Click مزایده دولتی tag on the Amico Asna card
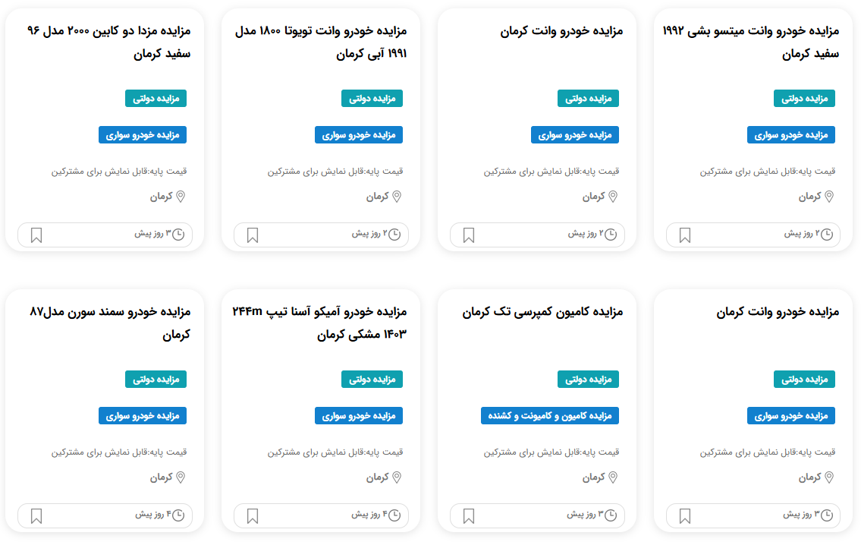Screen dimensions: 861x542 (x=372, y=380)
